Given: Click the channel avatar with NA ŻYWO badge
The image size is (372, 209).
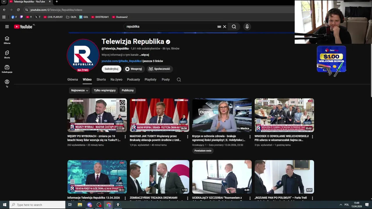Looking at the screenshot, I should tap(83, 55).
